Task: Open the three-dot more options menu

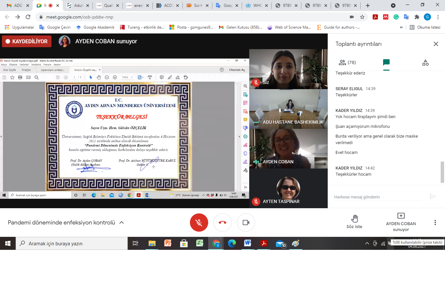Action: point(435,223)
